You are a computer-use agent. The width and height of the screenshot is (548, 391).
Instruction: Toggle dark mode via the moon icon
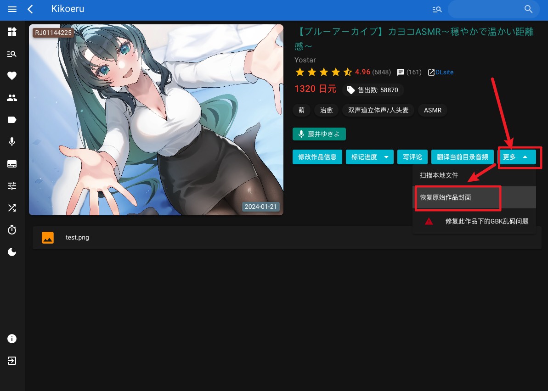pos(12,251)
